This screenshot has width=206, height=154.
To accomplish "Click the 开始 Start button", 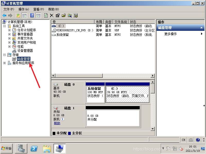I will pos(6,149).
